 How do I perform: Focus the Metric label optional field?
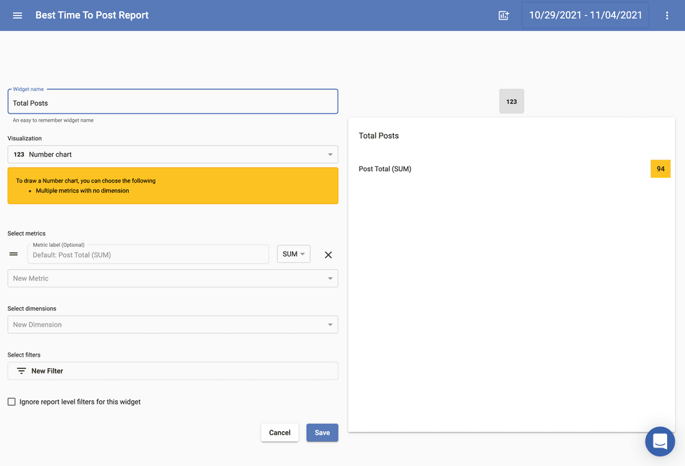click(x=148, y=255)
